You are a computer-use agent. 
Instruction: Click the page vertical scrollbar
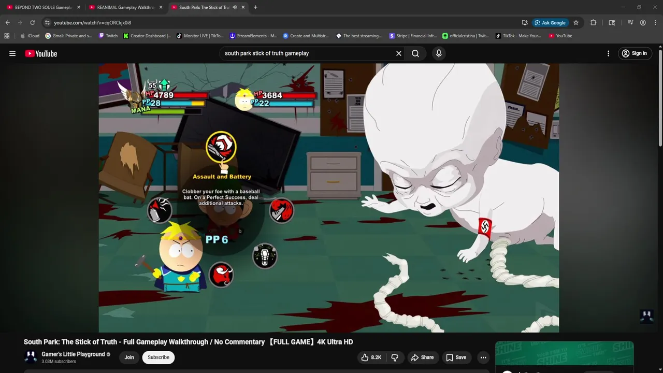pos(660,98)
